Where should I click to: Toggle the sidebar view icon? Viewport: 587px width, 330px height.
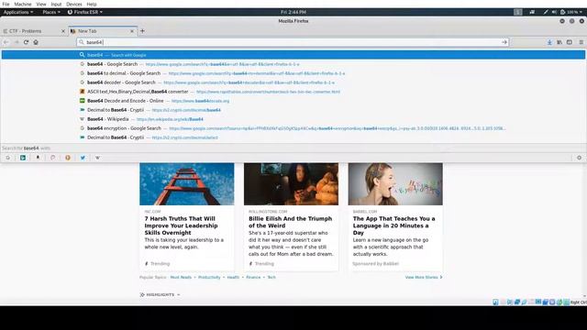coord(569,42)
